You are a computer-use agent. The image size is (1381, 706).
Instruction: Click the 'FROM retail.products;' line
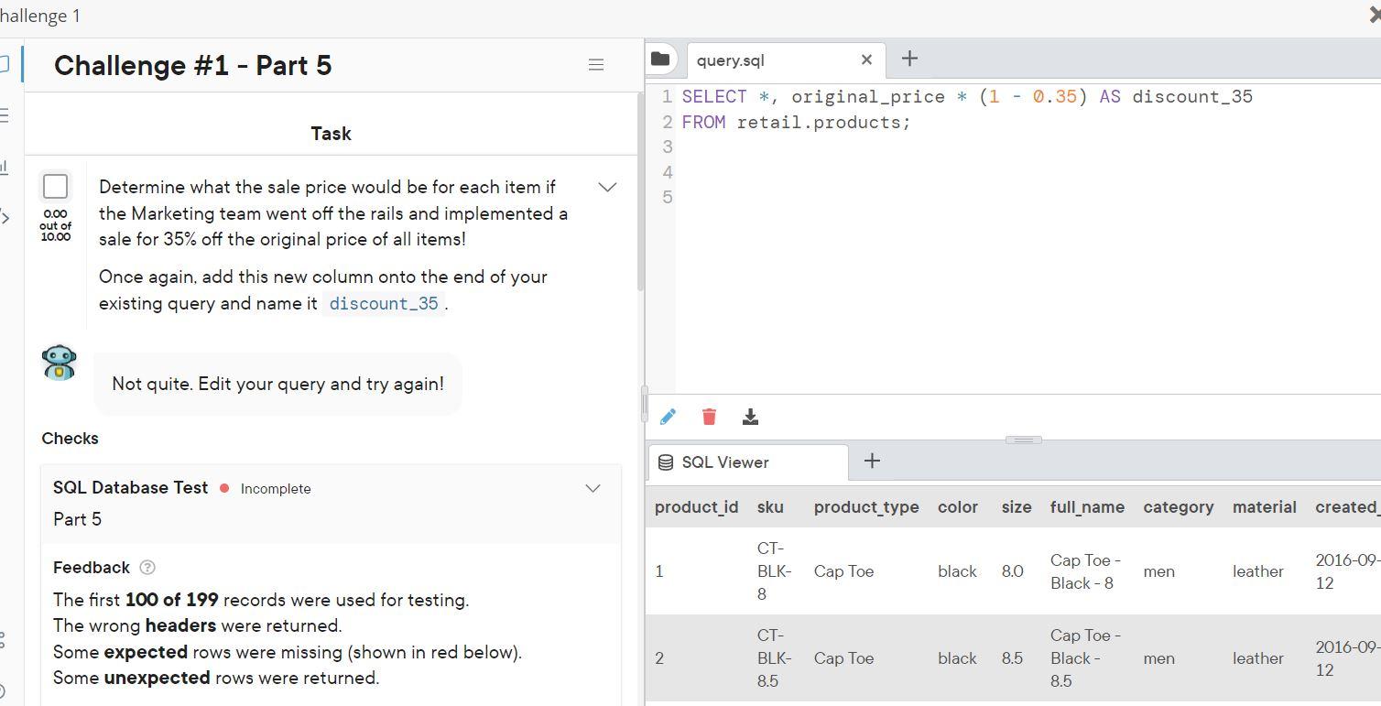point(797,123)
